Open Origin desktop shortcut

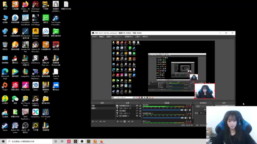point(5,86)
